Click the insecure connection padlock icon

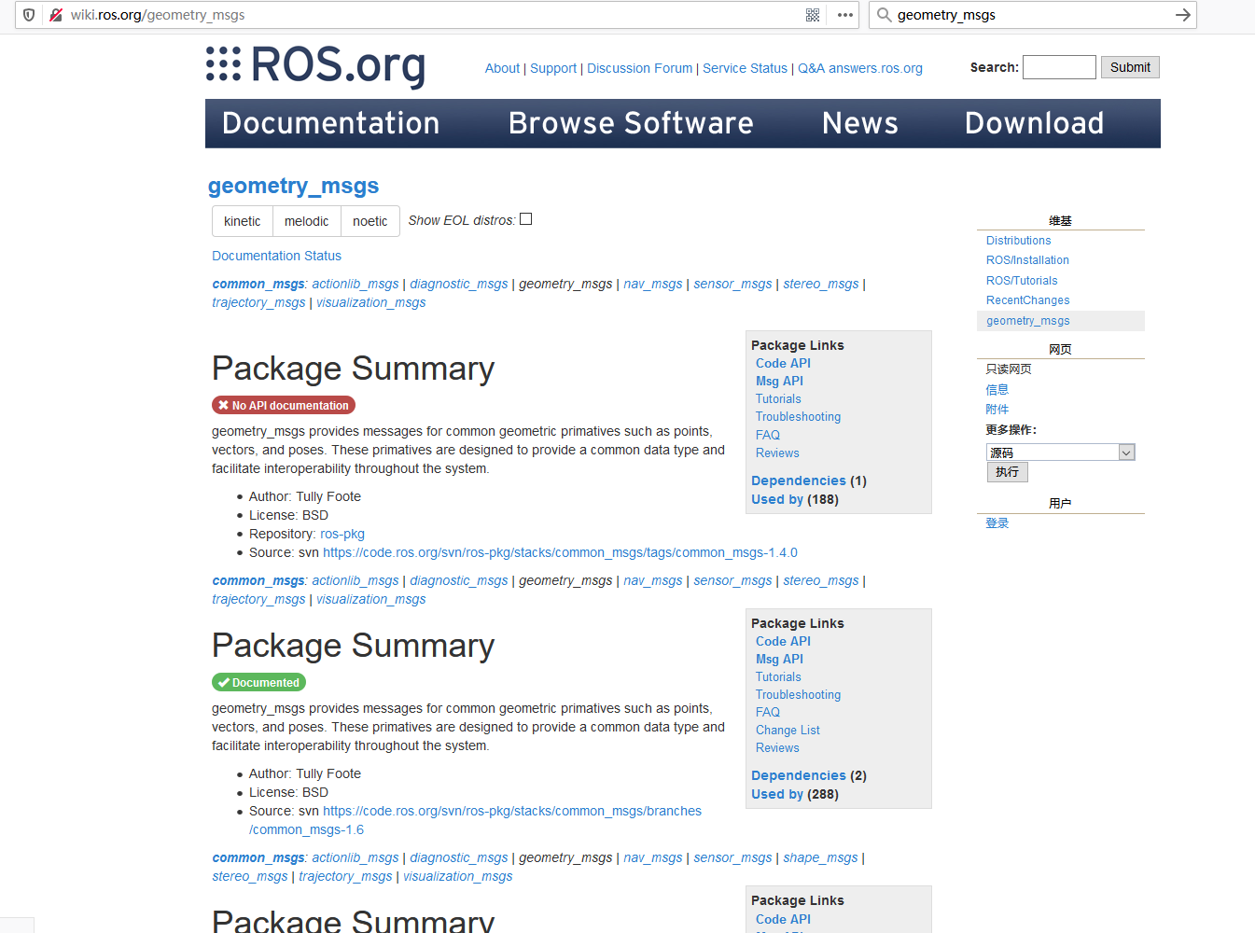56,15
